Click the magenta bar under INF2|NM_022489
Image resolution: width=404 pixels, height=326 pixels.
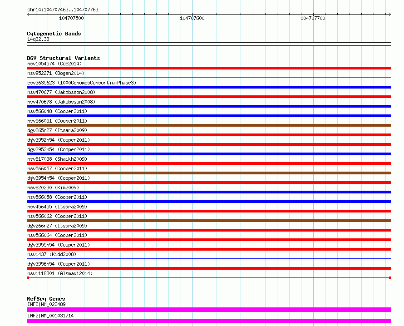(x=209, y=310)
